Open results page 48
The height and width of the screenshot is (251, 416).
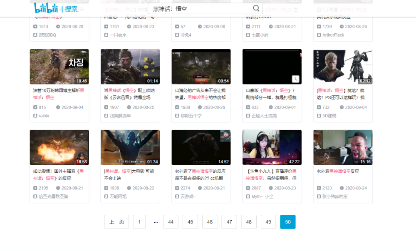(x=249, y=222)
